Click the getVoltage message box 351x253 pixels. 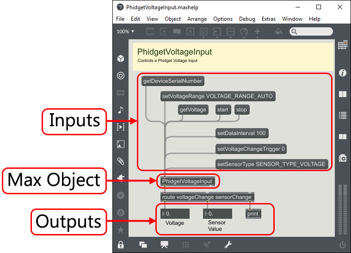(192, 110)
